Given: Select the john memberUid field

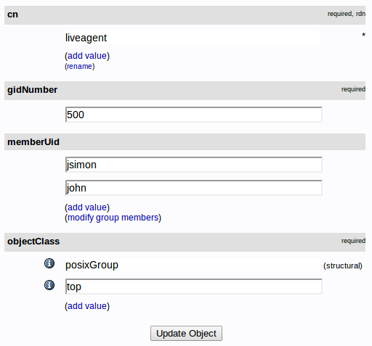Looking at the screenshot, I should point(194,188).
